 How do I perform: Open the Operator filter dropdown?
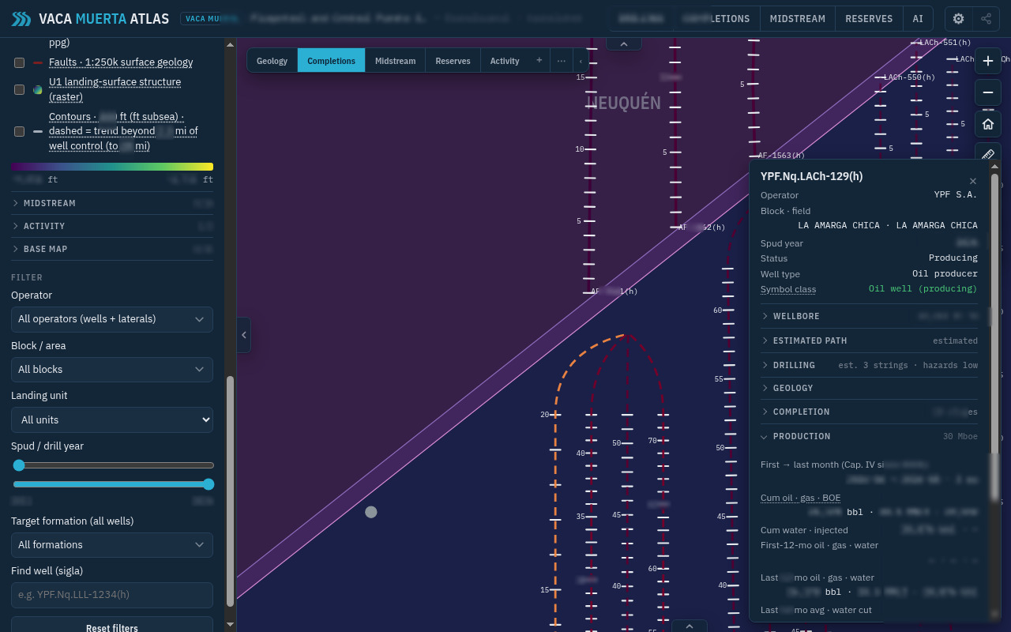(x=112, y=319)
